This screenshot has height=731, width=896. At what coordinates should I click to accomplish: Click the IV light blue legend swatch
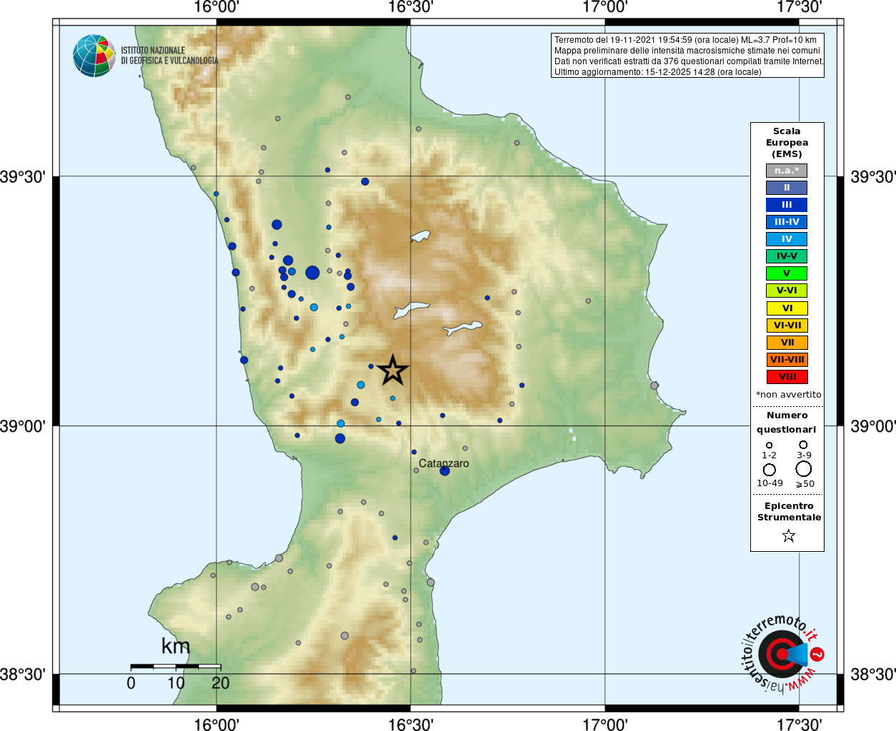tap(787, 239)
